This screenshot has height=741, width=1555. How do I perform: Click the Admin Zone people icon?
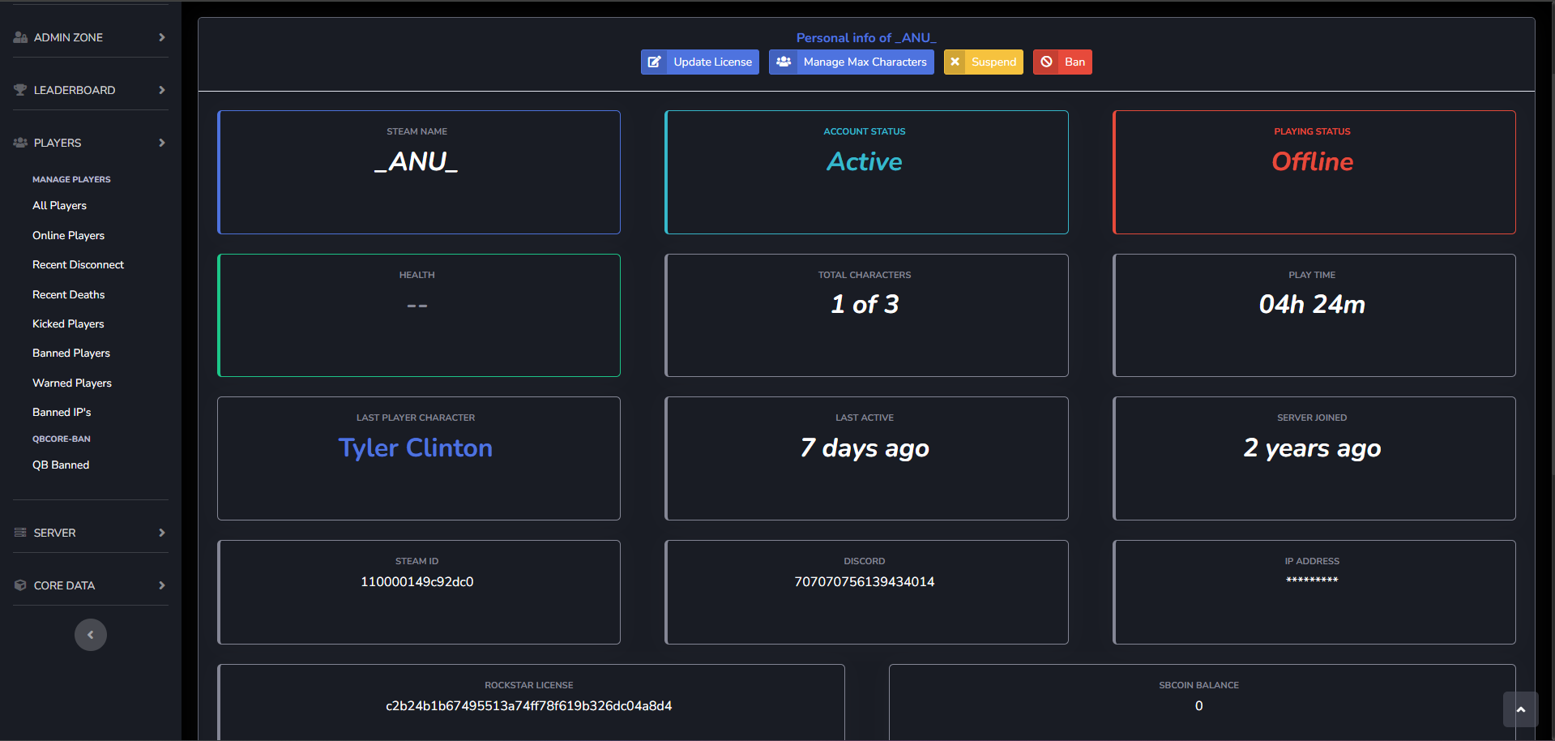19,36
